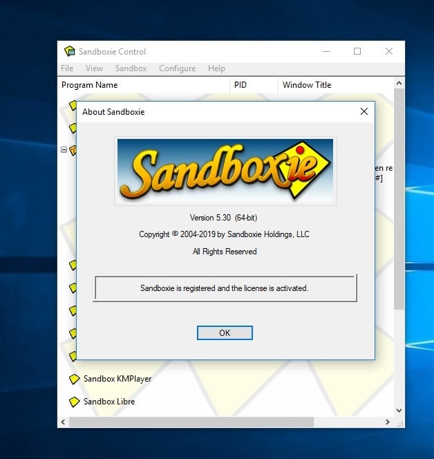Click Sandboxie Control title bar icon

click(x=70, y=51)
